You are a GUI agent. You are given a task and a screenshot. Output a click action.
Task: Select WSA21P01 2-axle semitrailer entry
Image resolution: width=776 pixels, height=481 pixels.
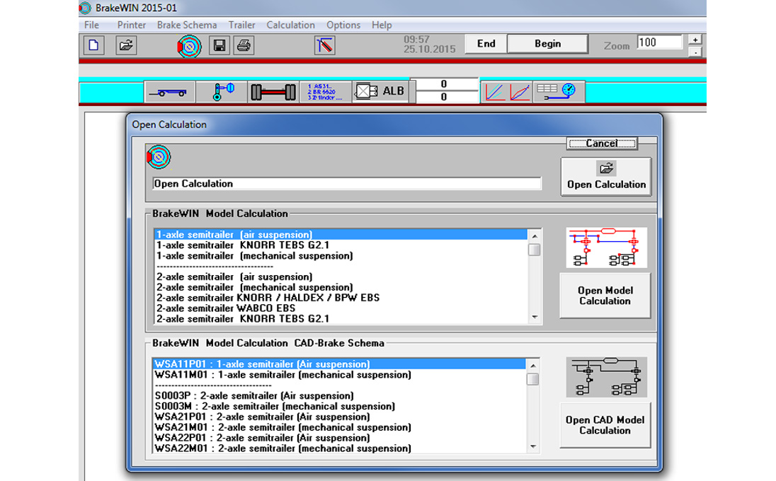(x=339, y=417)
